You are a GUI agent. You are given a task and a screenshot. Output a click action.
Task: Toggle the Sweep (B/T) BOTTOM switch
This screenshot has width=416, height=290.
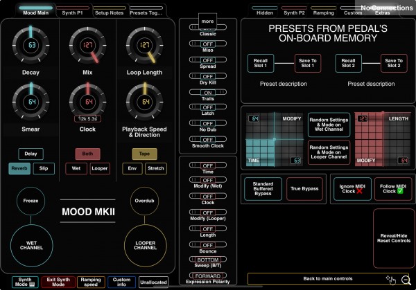coord(208,260)
